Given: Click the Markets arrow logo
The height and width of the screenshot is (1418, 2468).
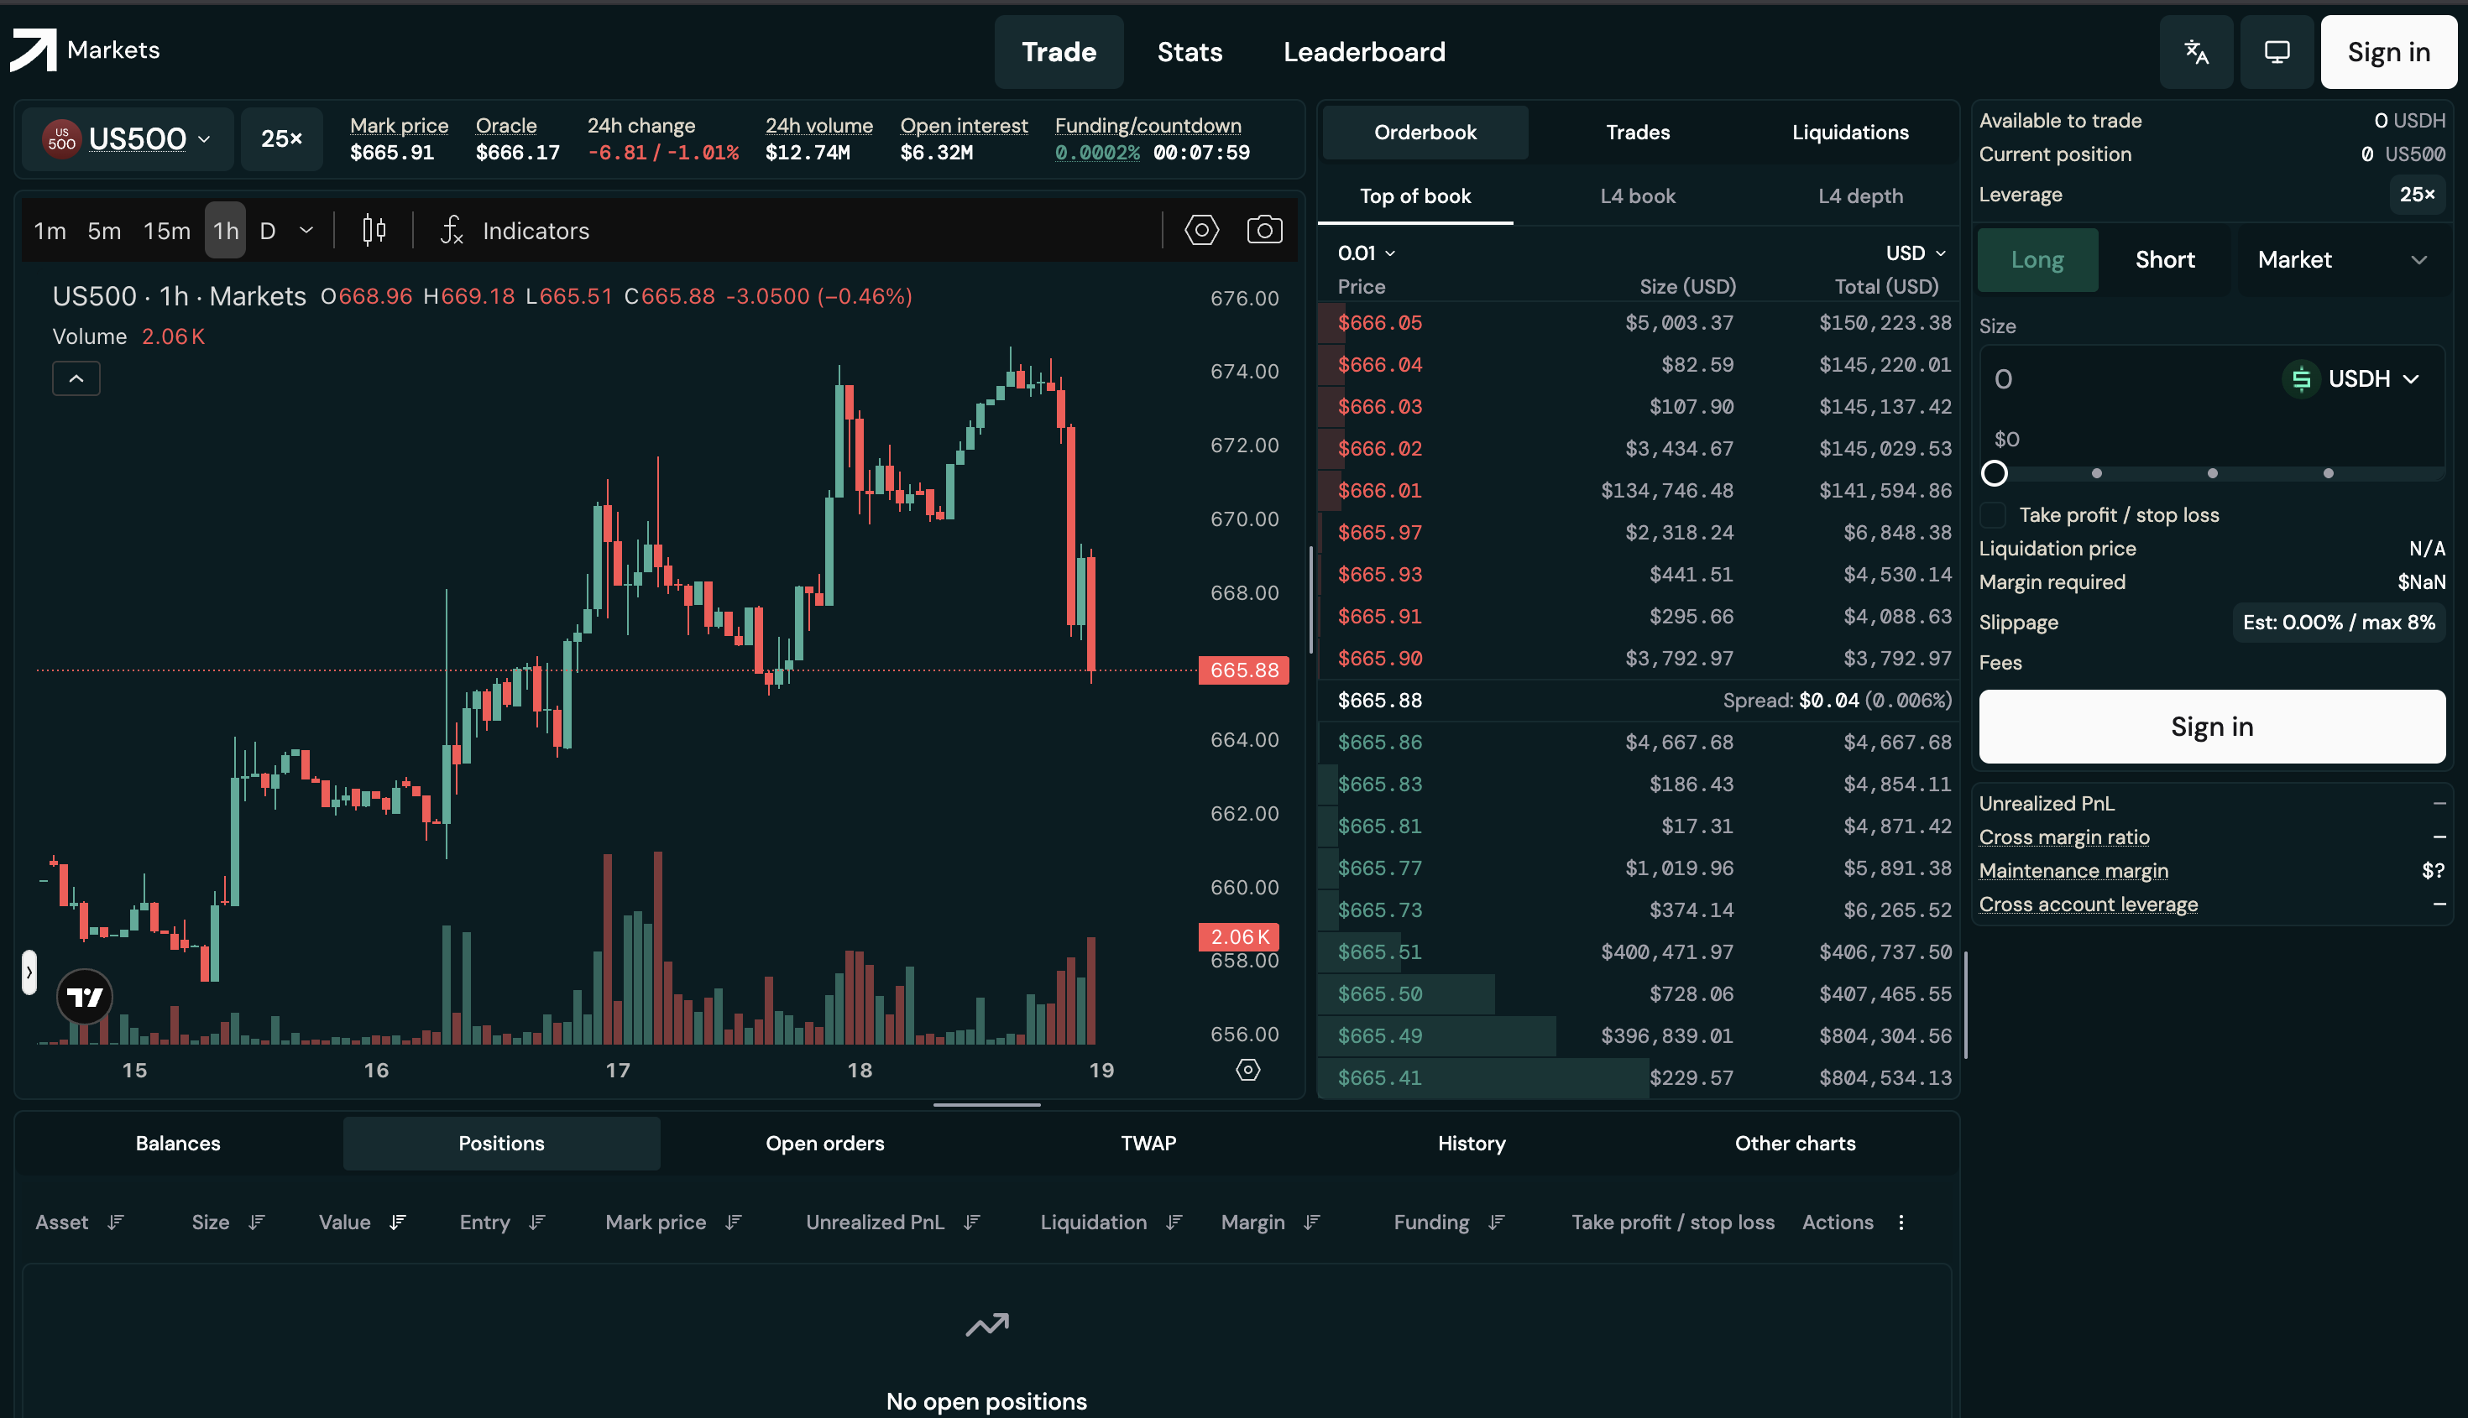Looking at the screenshot, I should click(33, 50).
